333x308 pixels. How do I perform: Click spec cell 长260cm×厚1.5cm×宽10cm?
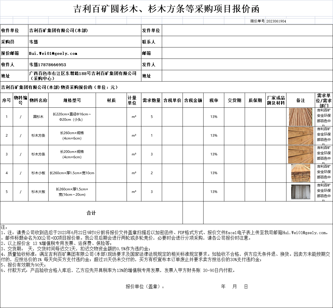point(72,173)
